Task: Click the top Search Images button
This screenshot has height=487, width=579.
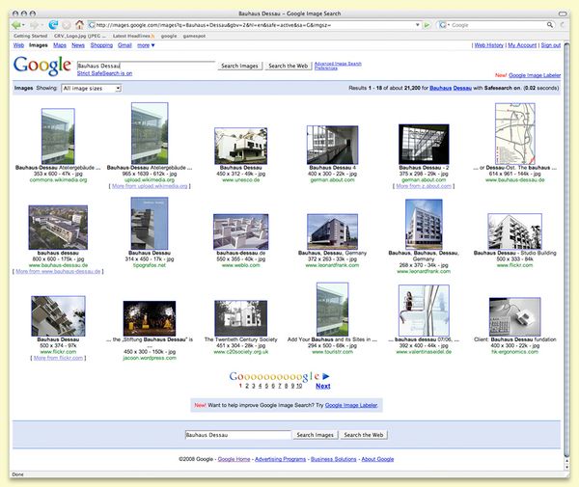Action: tap(240, 66)
